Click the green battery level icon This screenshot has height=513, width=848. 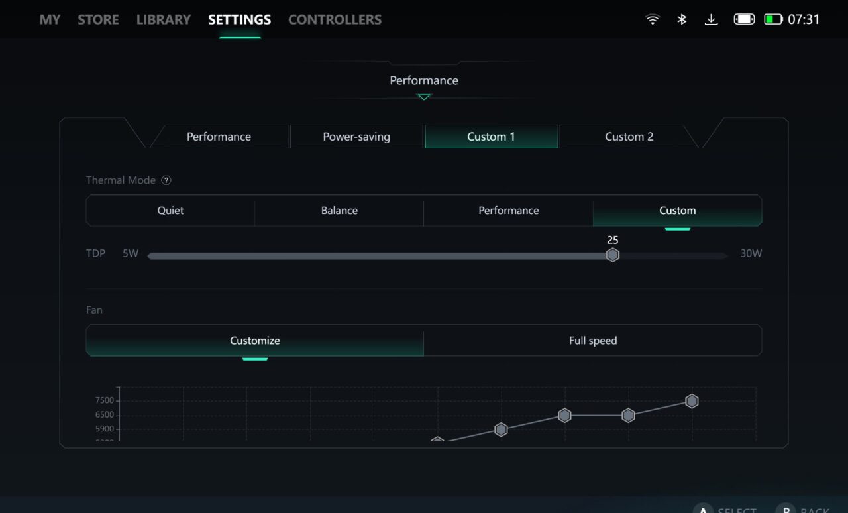(x=773, y=19)
